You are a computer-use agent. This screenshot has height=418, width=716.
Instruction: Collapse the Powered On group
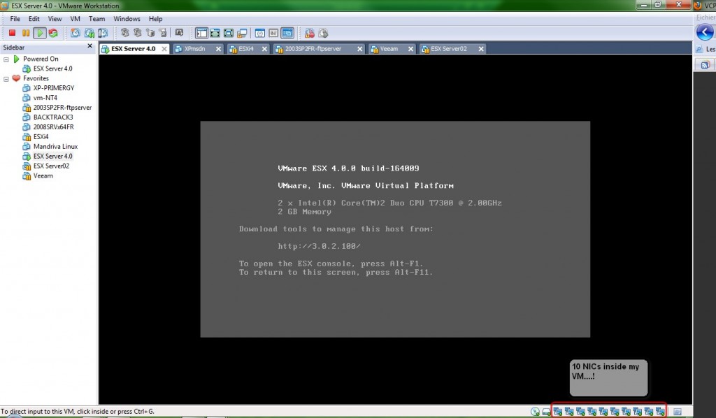(6, 58)
